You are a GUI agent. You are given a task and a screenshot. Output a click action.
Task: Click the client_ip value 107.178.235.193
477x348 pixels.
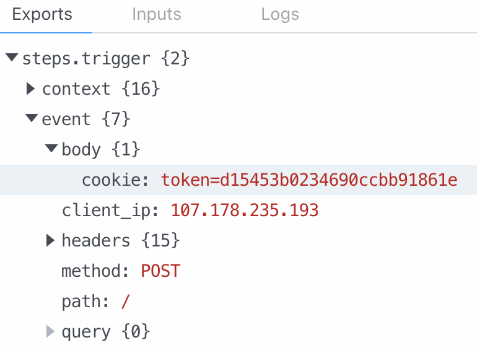click(x=245, y=210)
